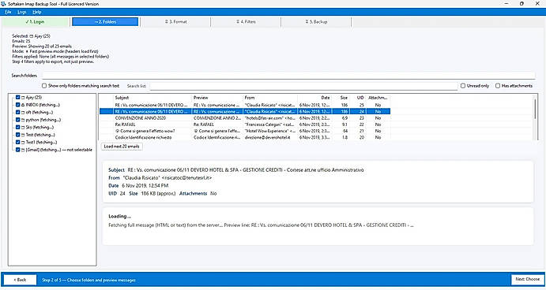The height and width of the screenshot is (290, 546).
Task: Select the Codice Identificazione richiesto email
Action: [x=244, y=138]
